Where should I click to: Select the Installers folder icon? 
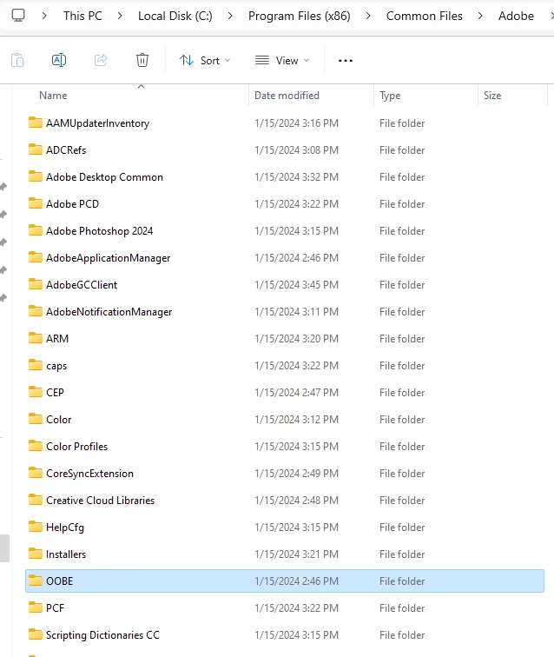(x=36, y=554)
